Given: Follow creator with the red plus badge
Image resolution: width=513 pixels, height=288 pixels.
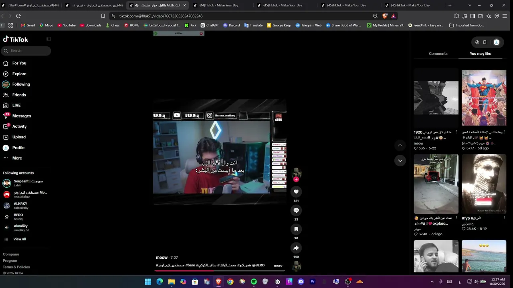Looking at the screenshot, I should [296, 180].
